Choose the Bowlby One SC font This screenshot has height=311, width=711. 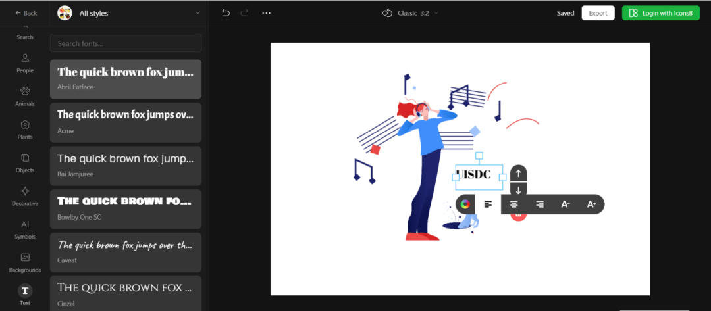[126, 208]
